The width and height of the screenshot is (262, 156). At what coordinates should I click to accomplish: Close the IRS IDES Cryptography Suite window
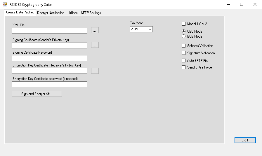[x=255, y=4]
